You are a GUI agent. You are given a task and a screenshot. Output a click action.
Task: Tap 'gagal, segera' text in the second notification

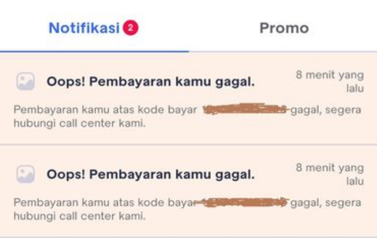pos(326,203)
